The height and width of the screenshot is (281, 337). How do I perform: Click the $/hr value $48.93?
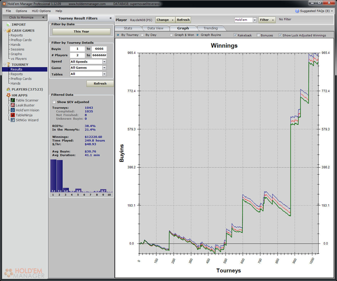point(90,144)
